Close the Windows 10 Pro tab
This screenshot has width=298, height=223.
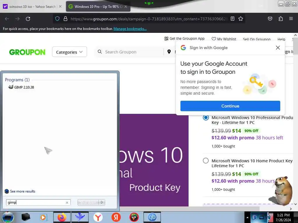pos(126,6)
